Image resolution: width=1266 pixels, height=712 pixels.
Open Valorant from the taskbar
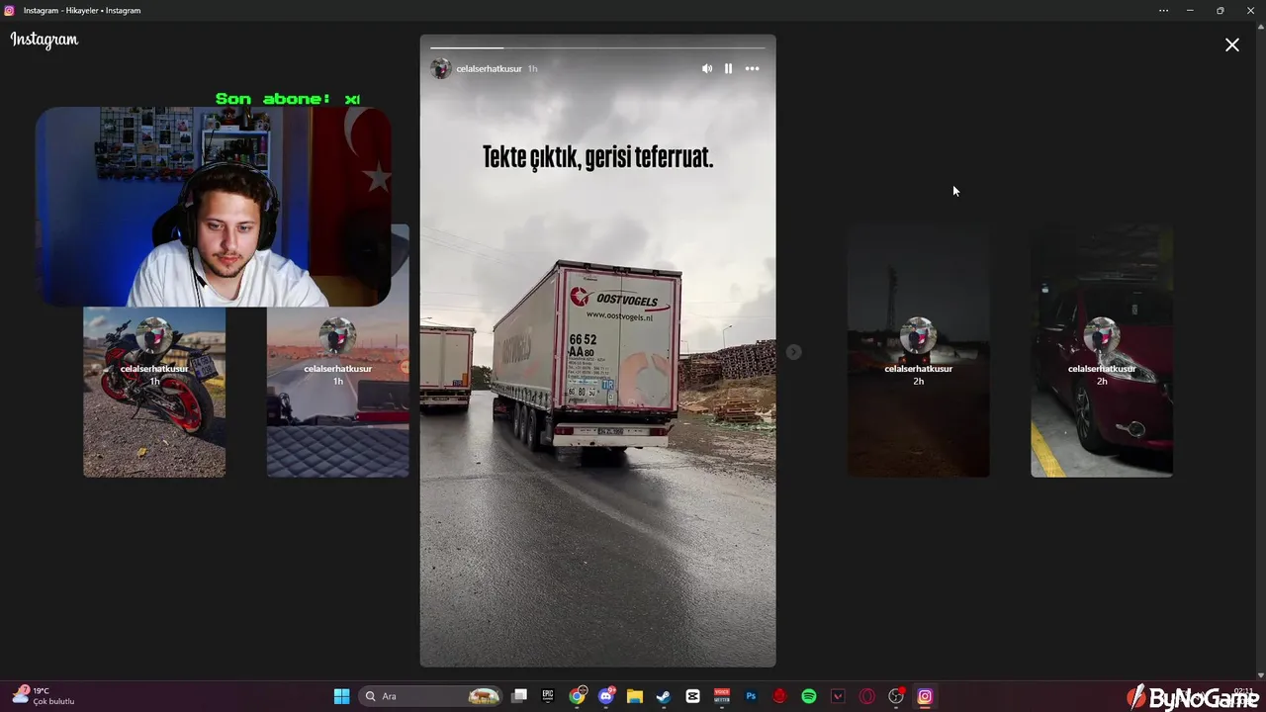838,696
